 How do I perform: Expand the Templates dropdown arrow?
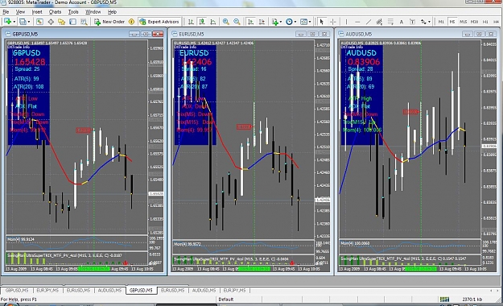coord(310,22)
